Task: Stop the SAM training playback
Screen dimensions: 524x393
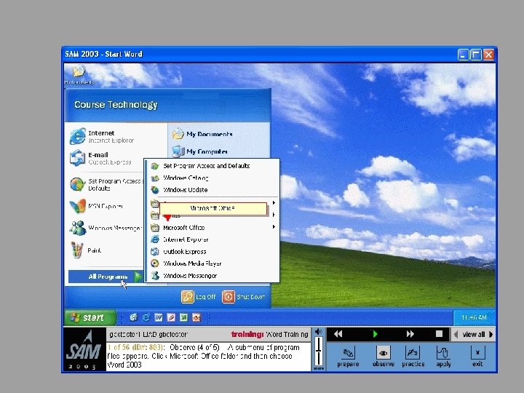Action: pyautogui.click(x=439, y=334)
